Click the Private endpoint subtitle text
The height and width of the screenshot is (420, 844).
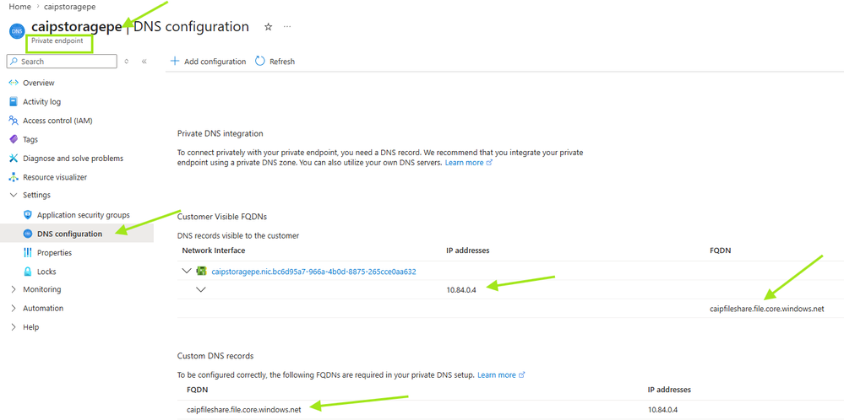(x=57, y=40)
